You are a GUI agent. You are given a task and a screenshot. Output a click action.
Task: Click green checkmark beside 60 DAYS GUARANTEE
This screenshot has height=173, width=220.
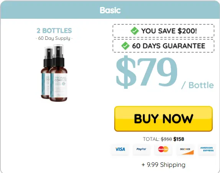[x=125, y=46]
